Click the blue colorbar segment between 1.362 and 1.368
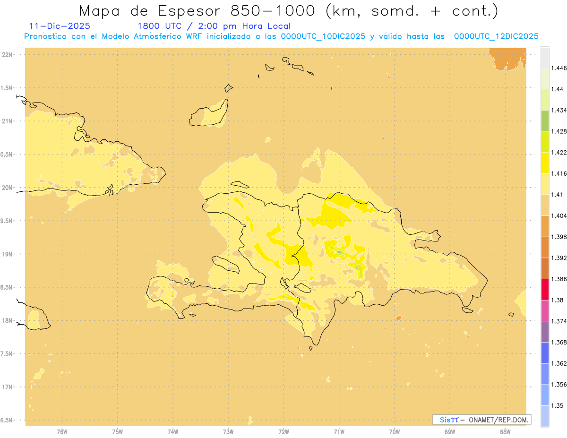567x438 pixels. 545,352
